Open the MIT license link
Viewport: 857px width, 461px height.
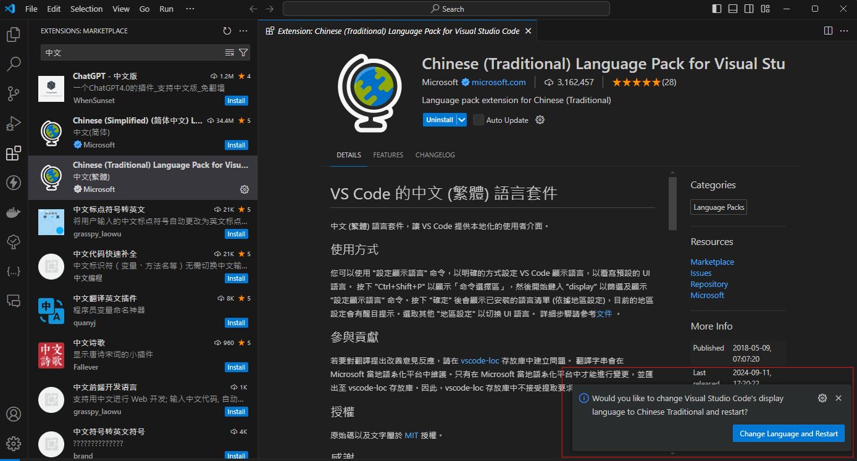click(411, 435)
